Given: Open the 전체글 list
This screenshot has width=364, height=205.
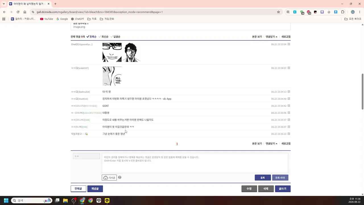Looking at the screenshot, I should pos(78,189).
